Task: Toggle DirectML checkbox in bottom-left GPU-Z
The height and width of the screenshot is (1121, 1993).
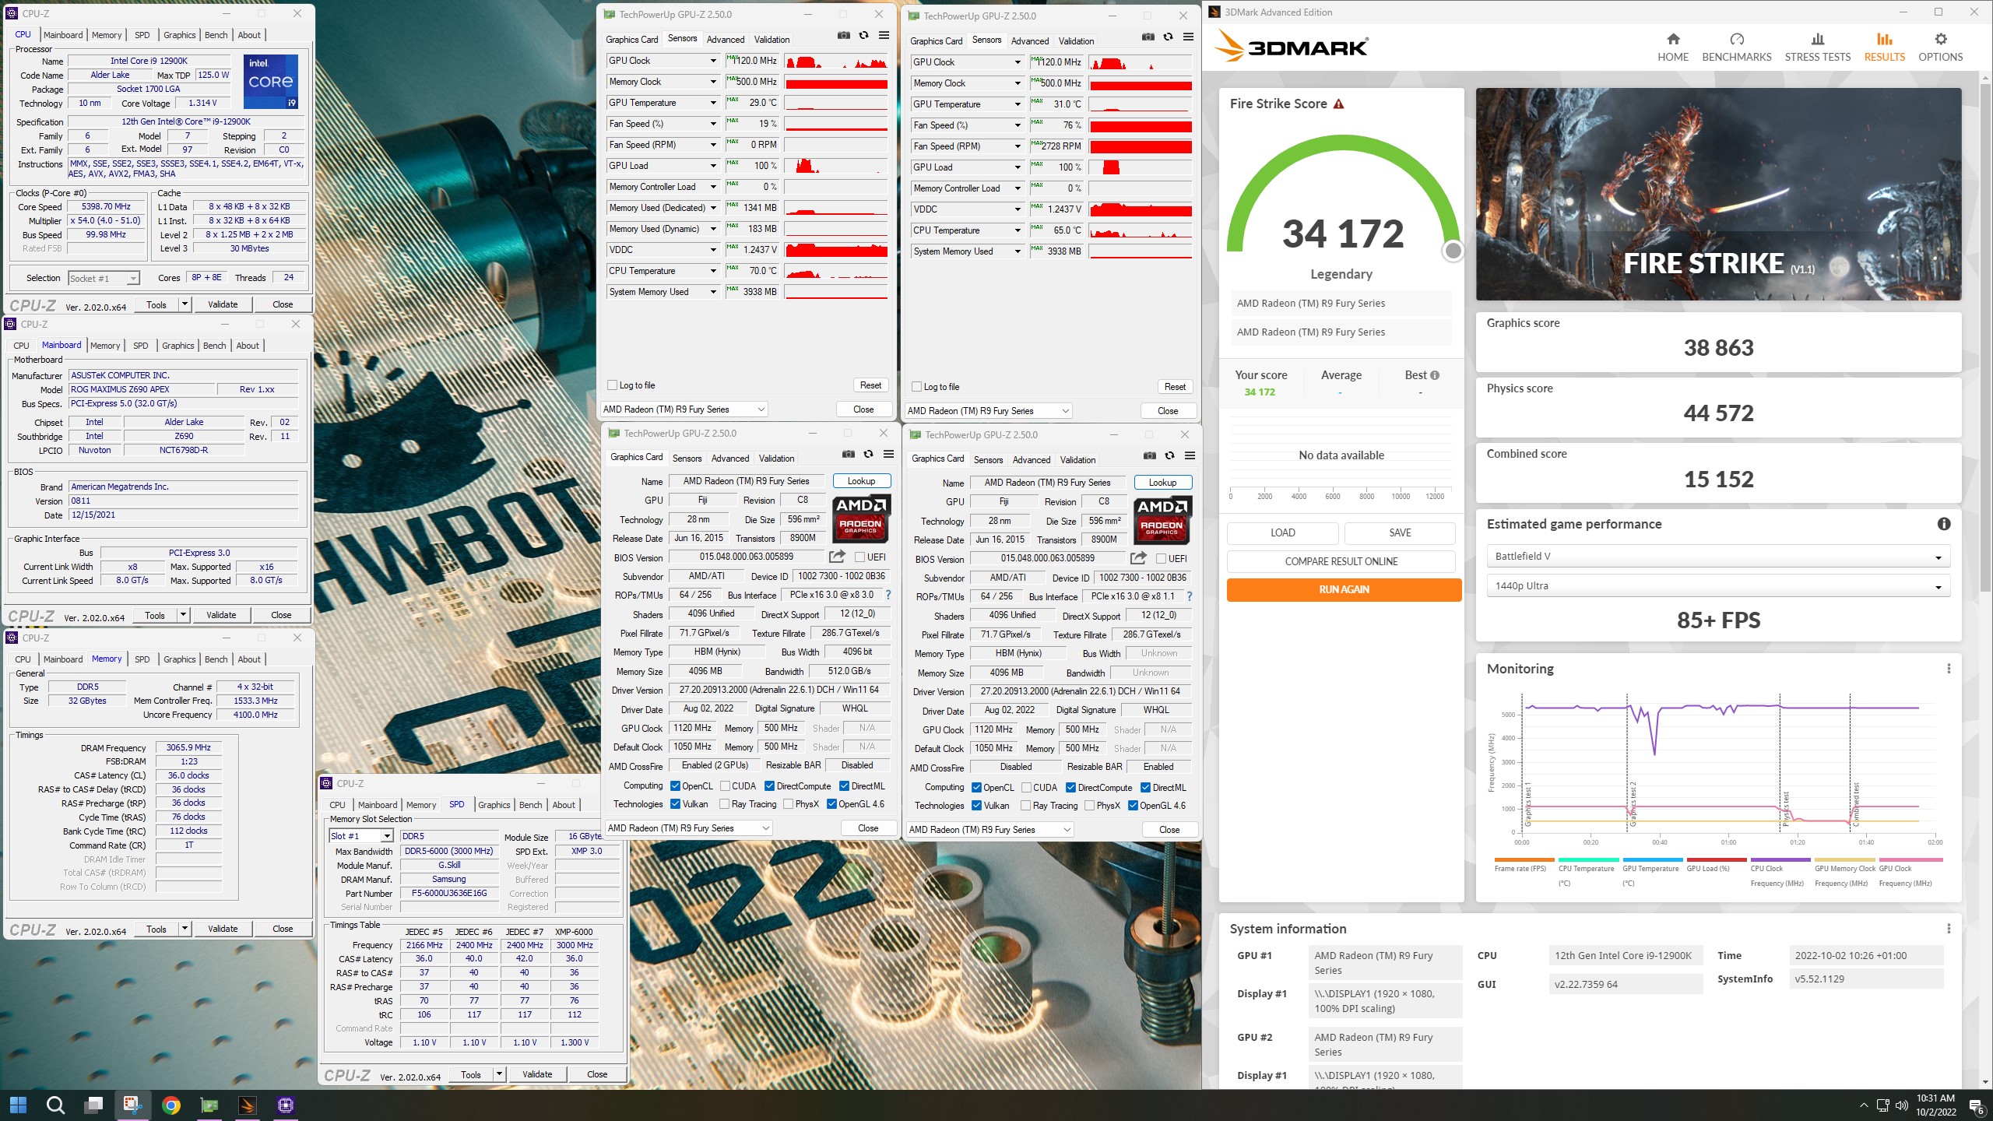Action: click(x=844, y=786)
